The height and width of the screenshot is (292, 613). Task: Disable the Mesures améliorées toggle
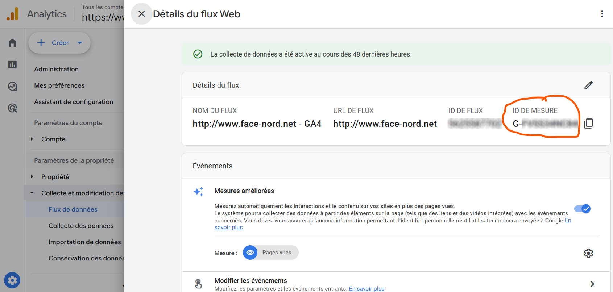(x=583, y=209)
